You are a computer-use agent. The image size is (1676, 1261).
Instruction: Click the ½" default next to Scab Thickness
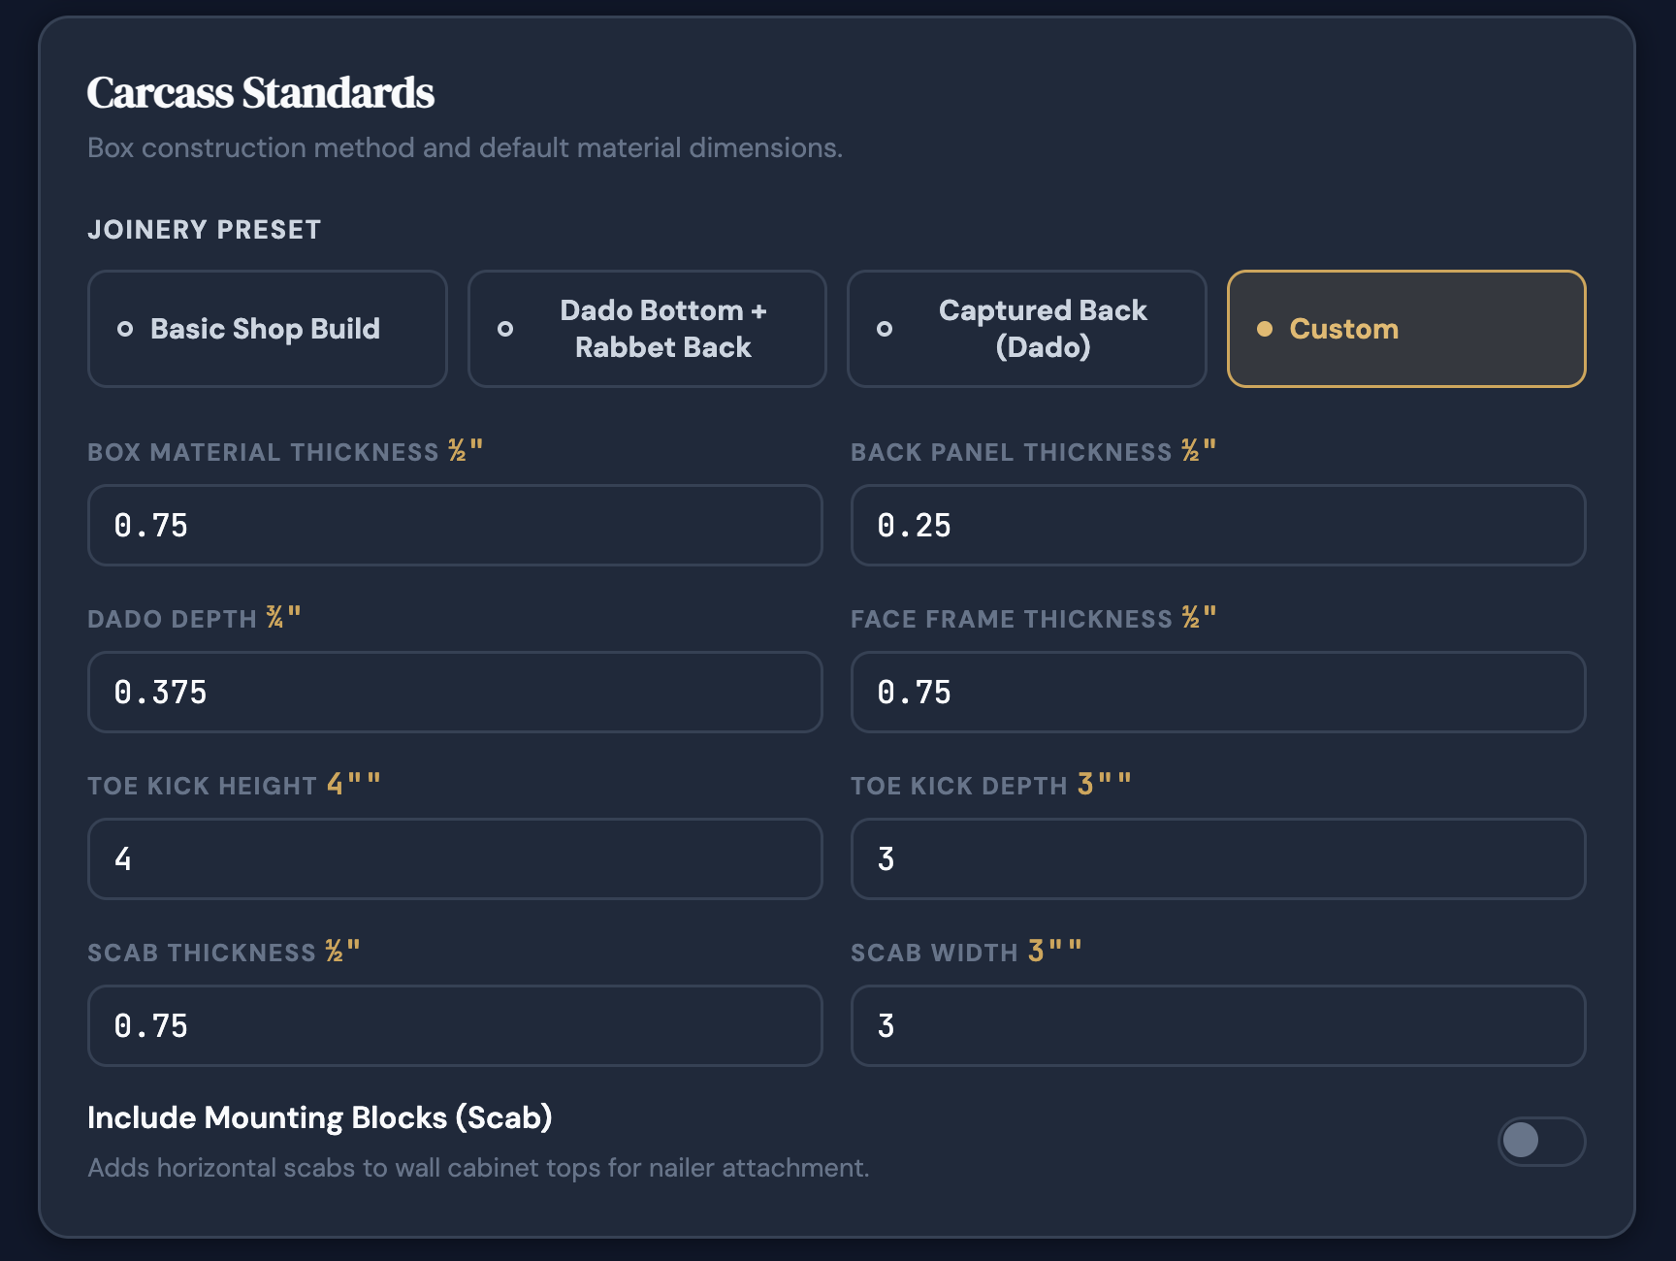tap(341, 951)
